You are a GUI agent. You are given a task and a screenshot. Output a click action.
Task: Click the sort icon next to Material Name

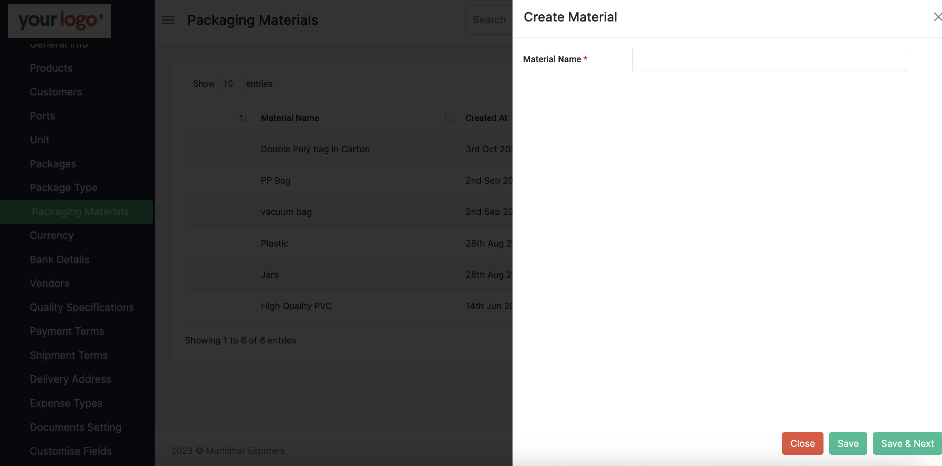pos(243,118)
